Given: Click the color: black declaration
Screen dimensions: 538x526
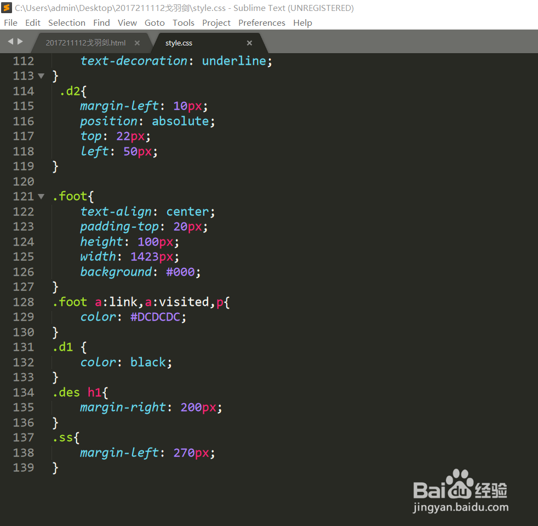Looking at the screenshot, I should click(x=126, y=363).
